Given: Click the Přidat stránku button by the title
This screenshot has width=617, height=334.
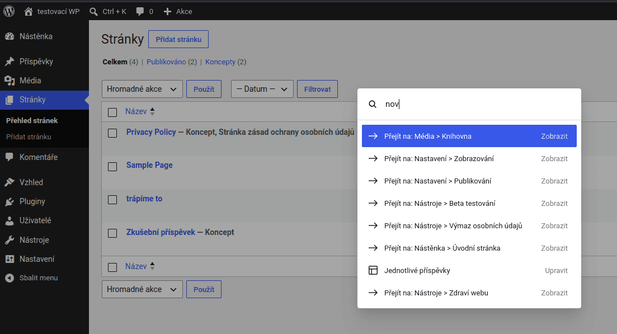Looking at the screenshot, I should point(178,39).
